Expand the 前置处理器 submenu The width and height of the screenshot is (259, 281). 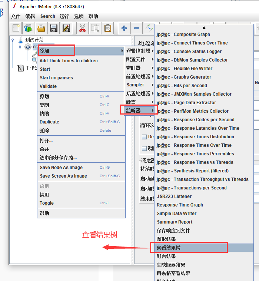pos(139,76)
